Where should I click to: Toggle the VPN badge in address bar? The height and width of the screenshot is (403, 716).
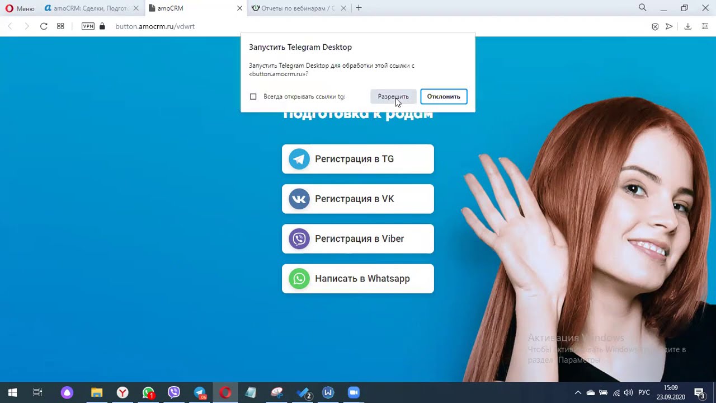click(x=88, y=26)
